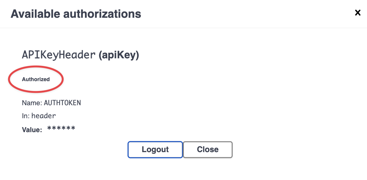Click the (apiKey) type label
The width and height of the screenshot is (367, 180).
click(119, 55)
